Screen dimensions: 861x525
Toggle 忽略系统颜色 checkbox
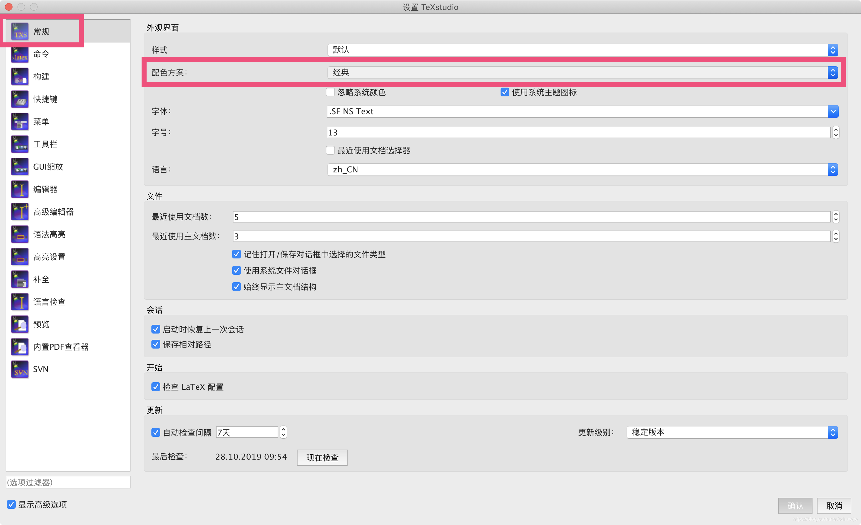[x=330, y=92]
